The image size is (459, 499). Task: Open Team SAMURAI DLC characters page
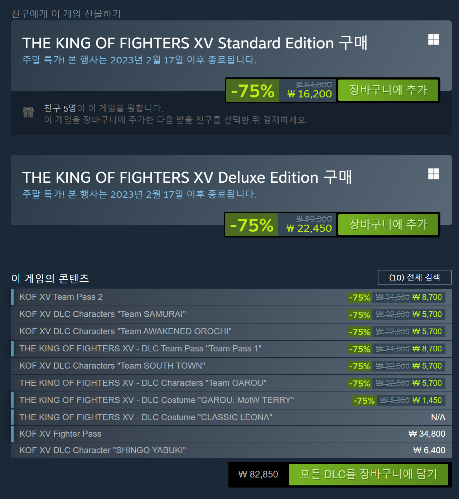(103, 314)
